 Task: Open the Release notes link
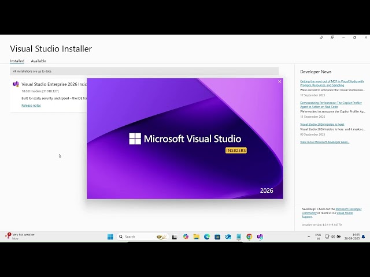31,106
